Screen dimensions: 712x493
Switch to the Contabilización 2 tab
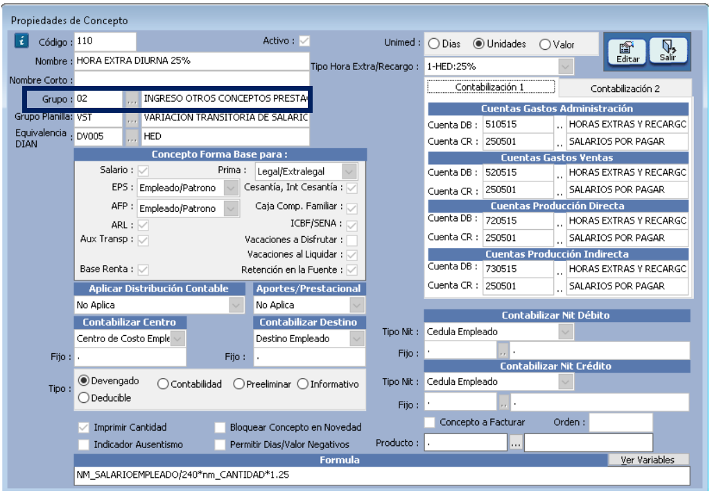pyautogui.click(x=625, y=89)
